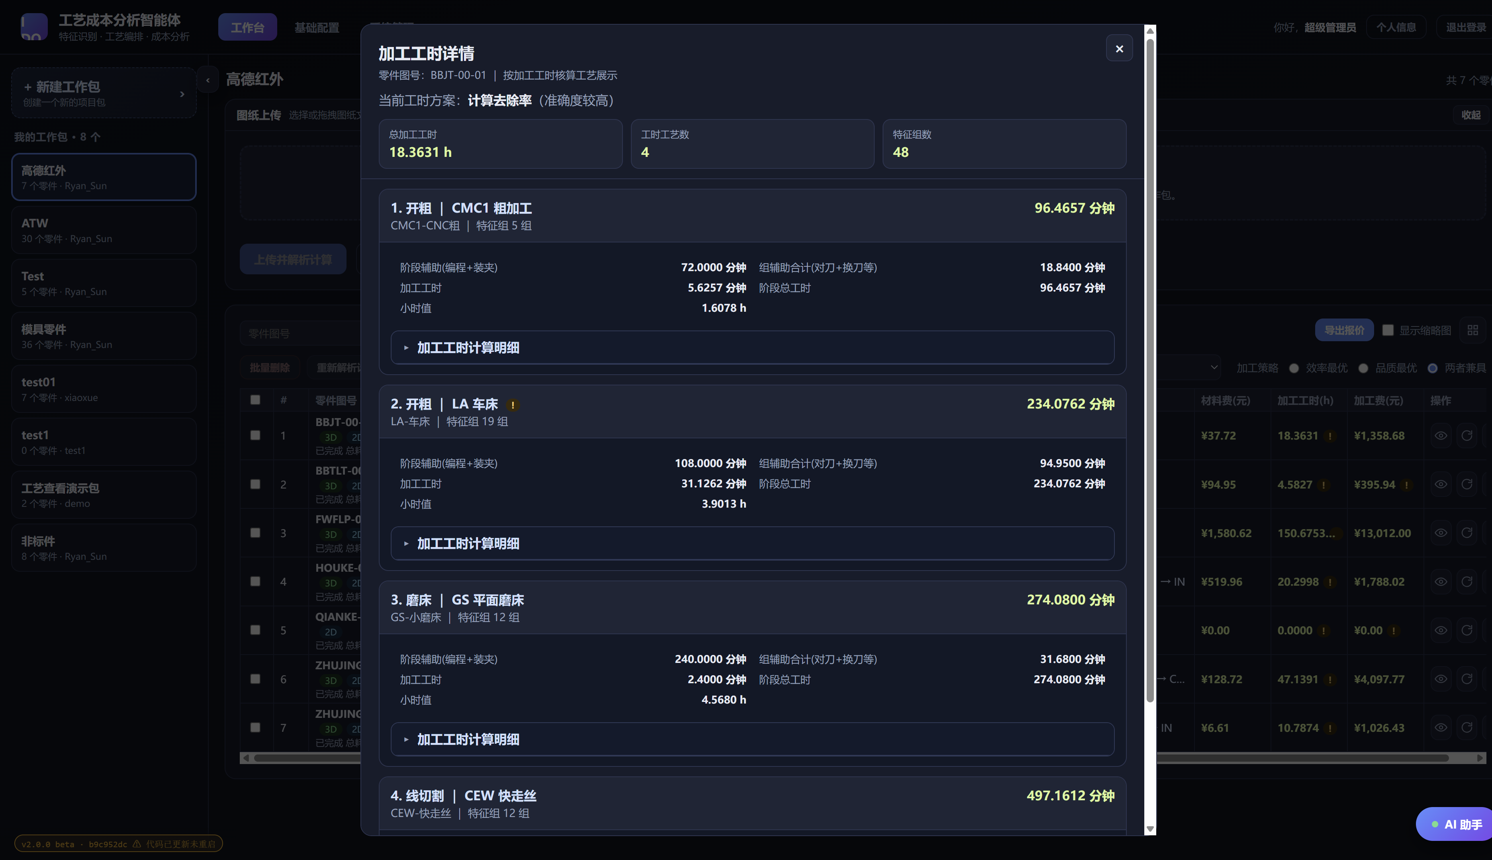This screenshot has width=1492, height=860.
Task: Switch to the 工作台 tab
Action: click(x=247, y=27)
